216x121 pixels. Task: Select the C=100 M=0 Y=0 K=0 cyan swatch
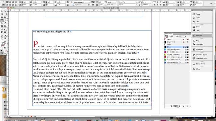tap(177, 49)
